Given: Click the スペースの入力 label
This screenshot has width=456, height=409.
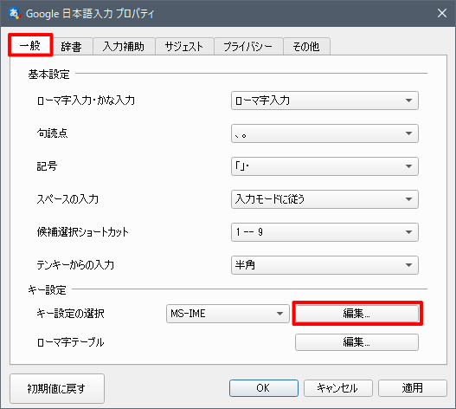Looking at the screenshot, I should coord(67,199).
